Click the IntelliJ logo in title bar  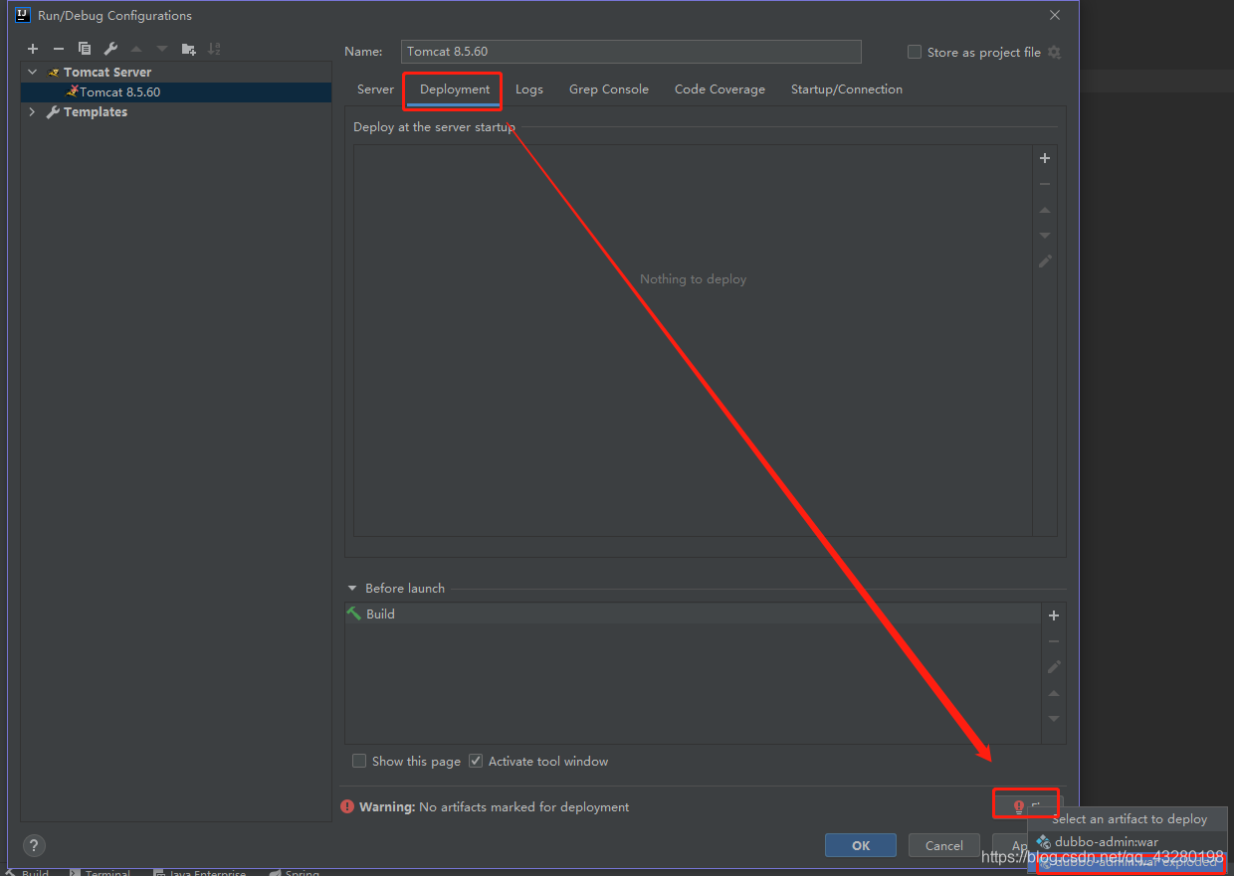point(22,15)
